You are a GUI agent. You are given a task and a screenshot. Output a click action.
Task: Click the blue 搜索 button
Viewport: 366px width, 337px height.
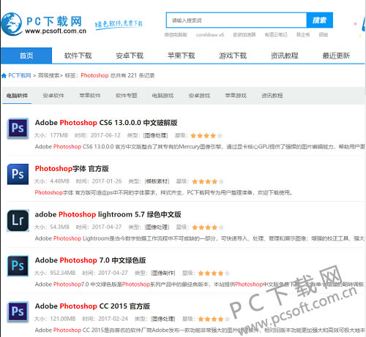click(320, 20)
